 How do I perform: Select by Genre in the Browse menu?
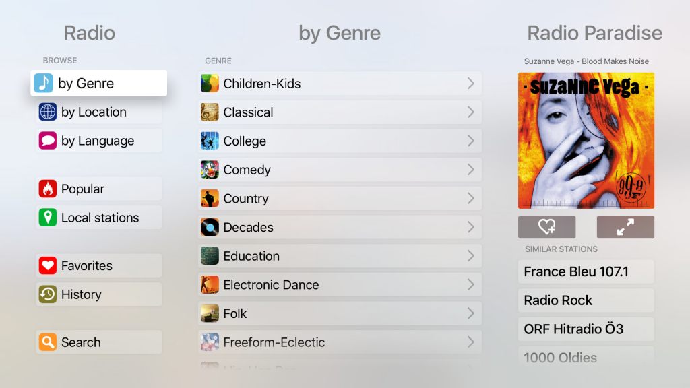pos(98,83)
